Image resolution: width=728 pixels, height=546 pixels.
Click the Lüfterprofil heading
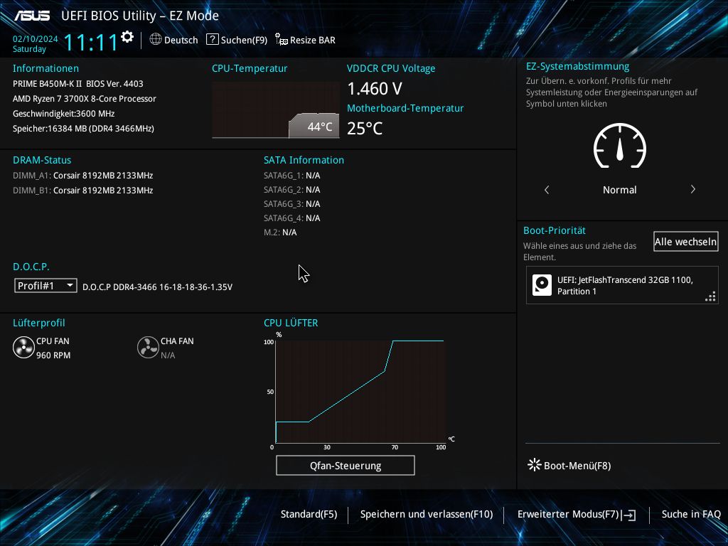(39, 323)
